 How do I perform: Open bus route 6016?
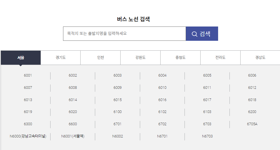(x=162, y=100)
